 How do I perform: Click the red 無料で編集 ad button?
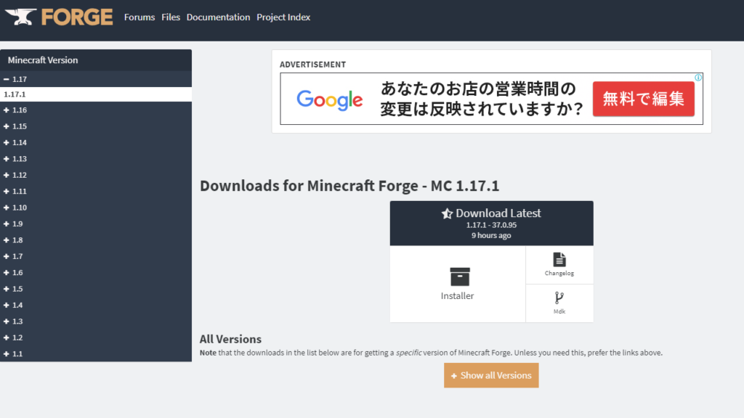click(643, 99)
